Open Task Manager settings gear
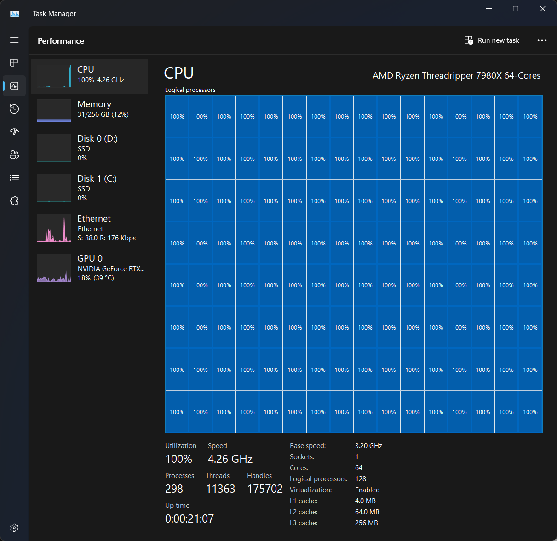The height and width of the screenshot is (541, 557). click(x=14, y=528)
